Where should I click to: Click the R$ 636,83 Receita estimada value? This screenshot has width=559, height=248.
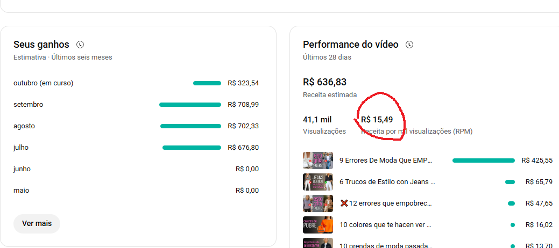pos(325,82)
